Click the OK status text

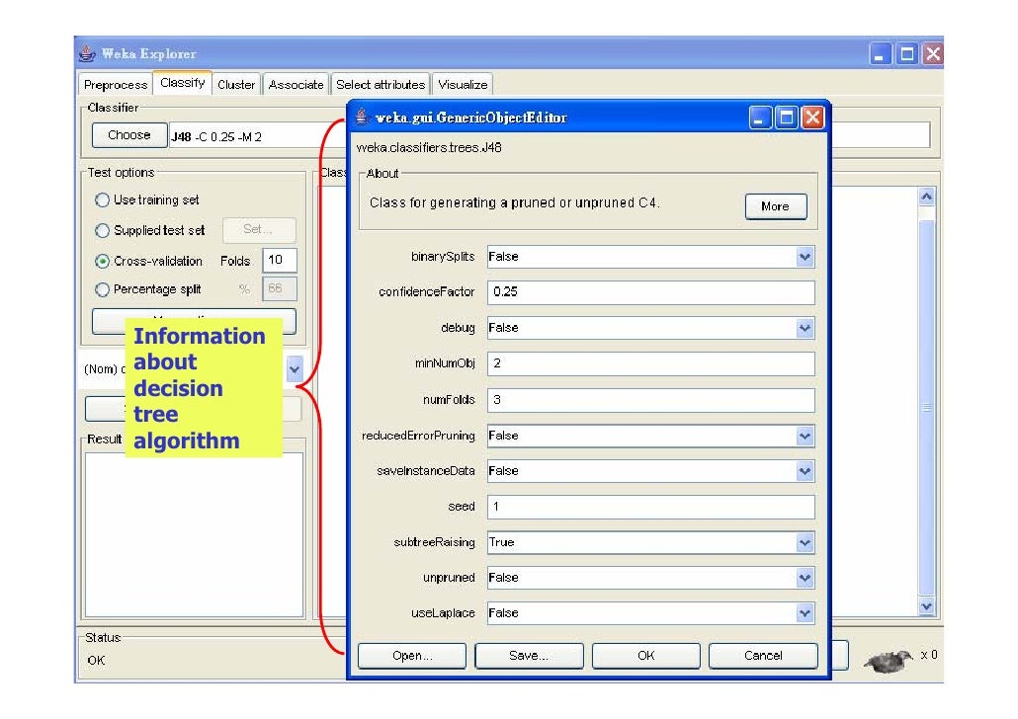tap(96, 661)
